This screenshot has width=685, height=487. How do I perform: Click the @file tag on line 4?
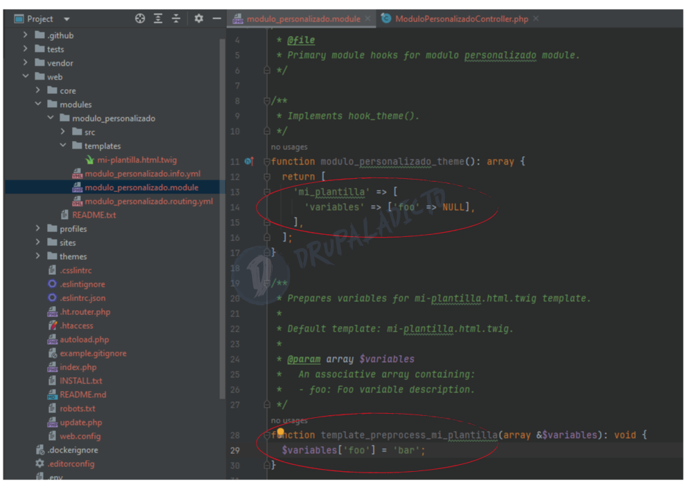(300, 40)
